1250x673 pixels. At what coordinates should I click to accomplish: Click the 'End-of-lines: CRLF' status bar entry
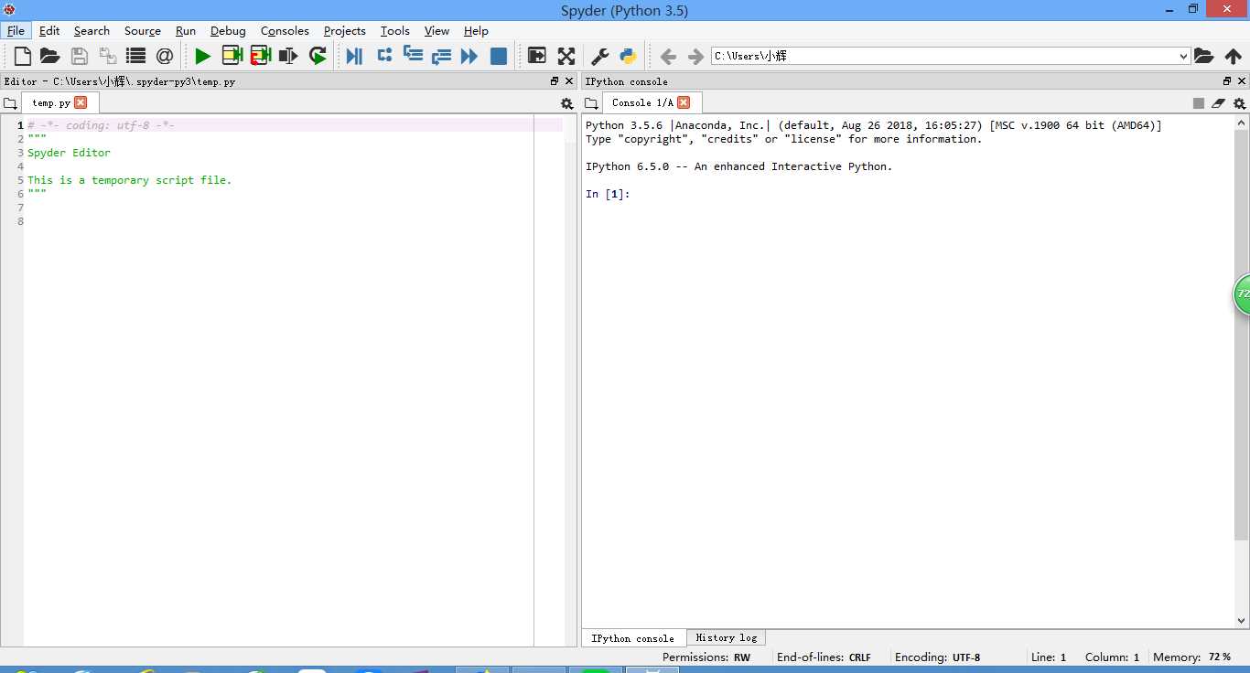tap(824, 657)
